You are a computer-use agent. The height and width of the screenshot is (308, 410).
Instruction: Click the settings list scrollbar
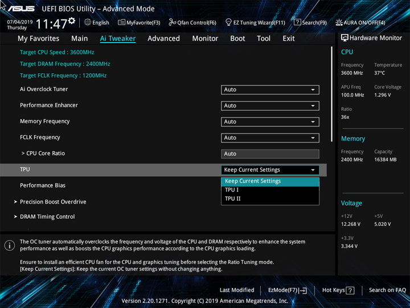(331, 94)
